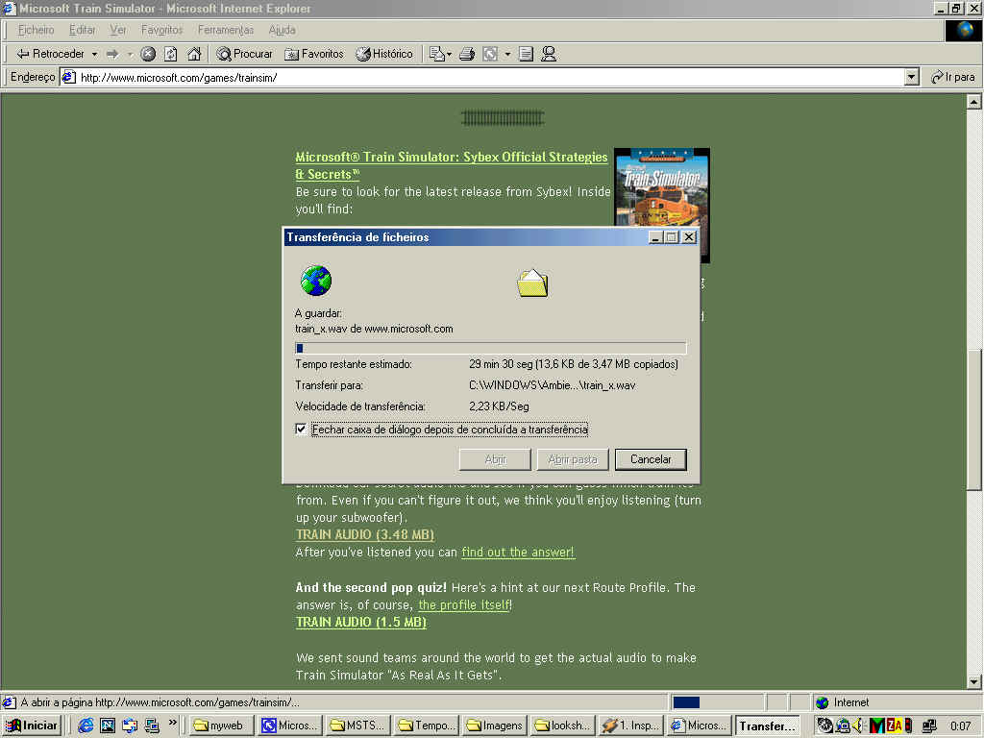Click the first round tray icon
This screenshot has width=984, height=738.
(x=824, y=726)
